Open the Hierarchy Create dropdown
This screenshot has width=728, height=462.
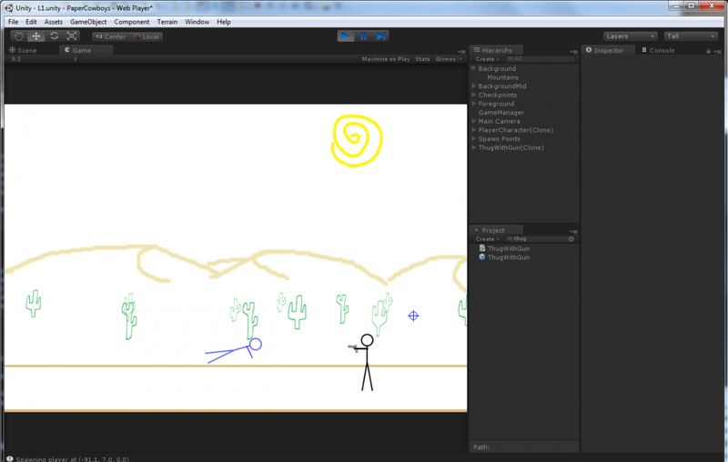pos(487,59)
